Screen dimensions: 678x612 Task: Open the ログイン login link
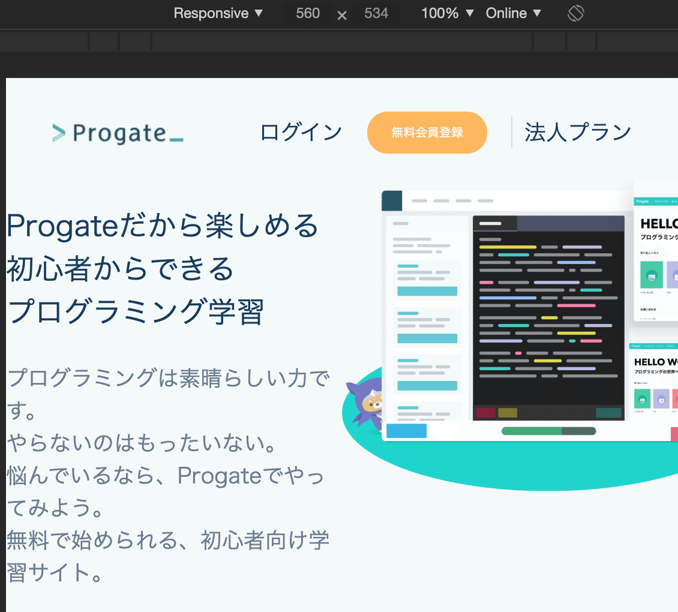click(x=301, y=133)
